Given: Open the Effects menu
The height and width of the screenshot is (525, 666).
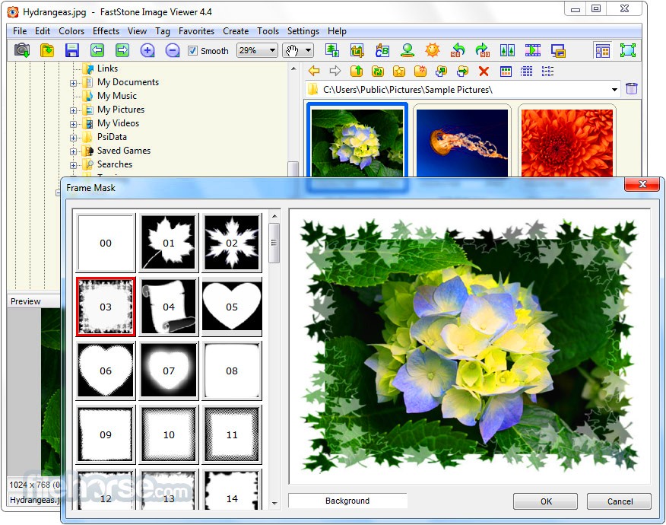Looking at the screenshot, I should click(x=106, y=31).
